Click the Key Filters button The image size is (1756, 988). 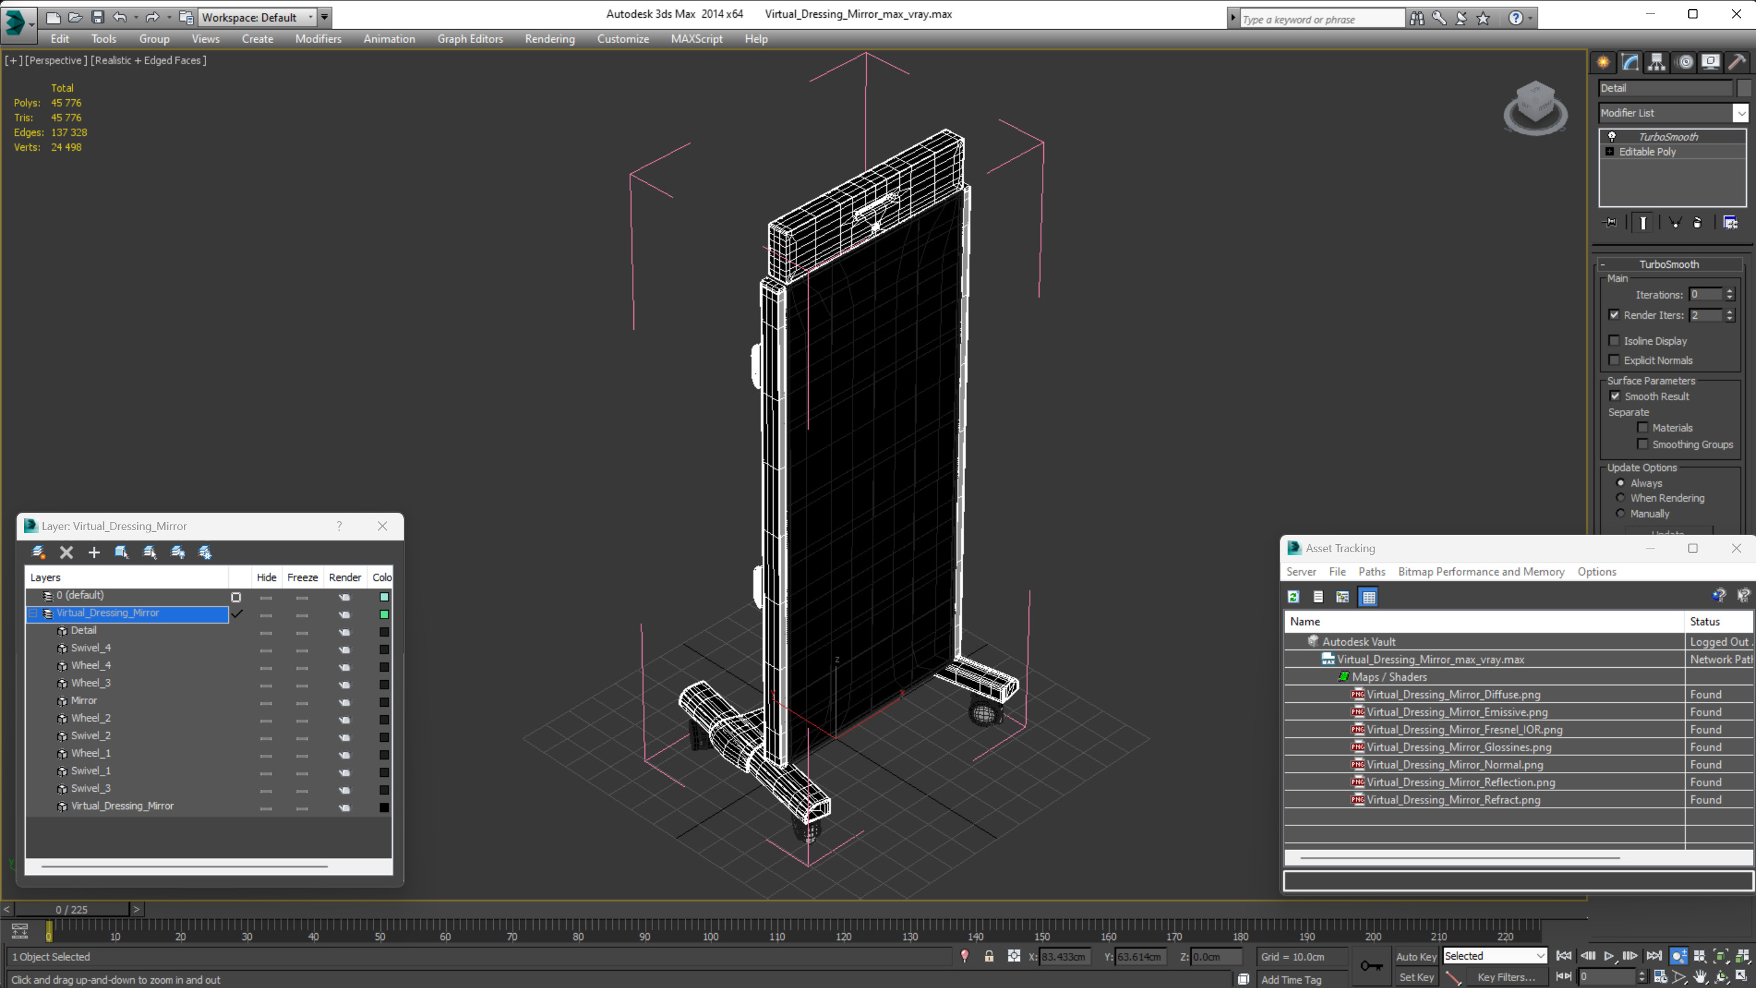pos(1506,977)
